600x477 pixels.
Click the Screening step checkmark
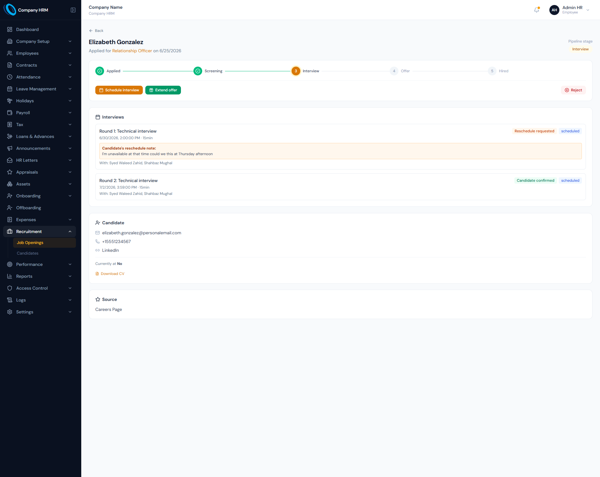click(198, 71)
